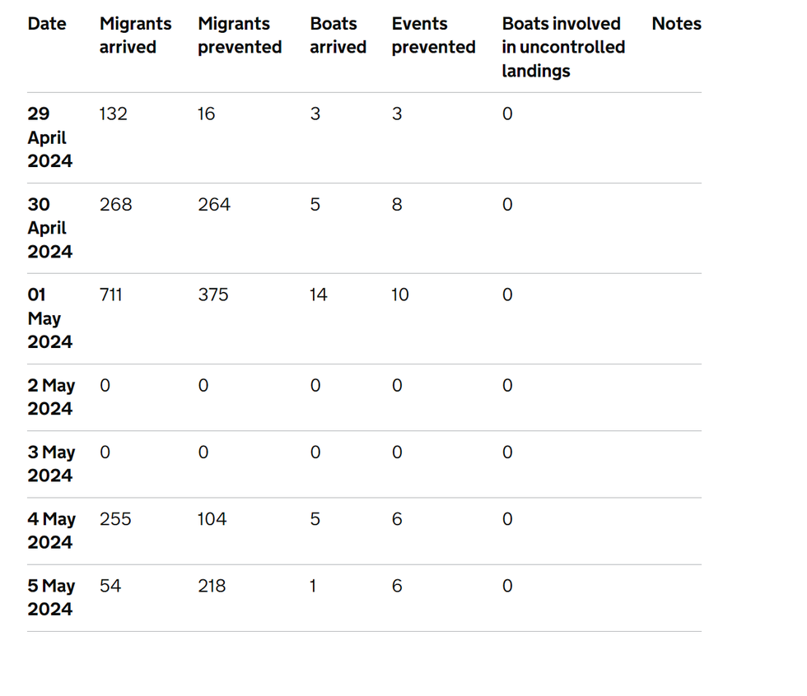Screen dimensions: 807x696
Task: Select the 132 migrants arrived value
Action: 114,114
